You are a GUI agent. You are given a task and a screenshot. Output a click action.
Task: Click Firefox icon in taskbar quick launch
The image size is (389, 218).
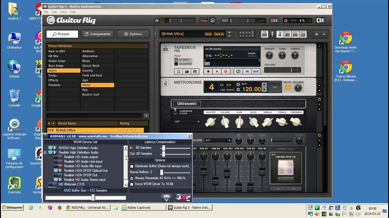[x=60, y=207]
